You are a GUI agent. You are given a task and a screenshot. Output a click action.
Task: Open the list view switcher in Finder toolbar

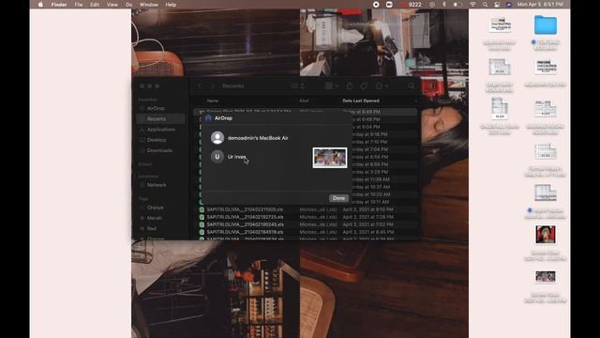297,86
